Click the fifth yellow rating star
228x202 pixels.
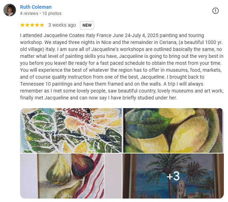click(x=42, y=25)
